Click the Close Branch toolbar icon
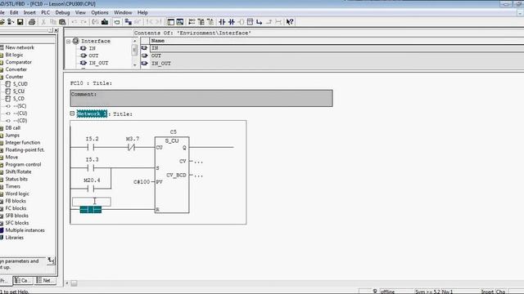Screen dimensions: 524x294 click(269, 22)
